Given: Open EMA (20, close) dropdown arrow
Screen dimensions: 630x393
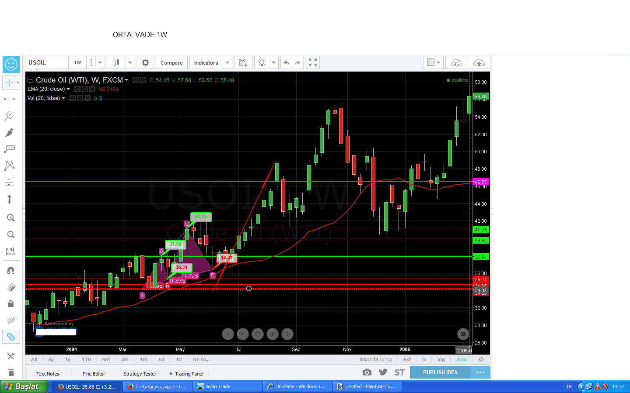Looking at the screenshot, I should tap(68, 89).
